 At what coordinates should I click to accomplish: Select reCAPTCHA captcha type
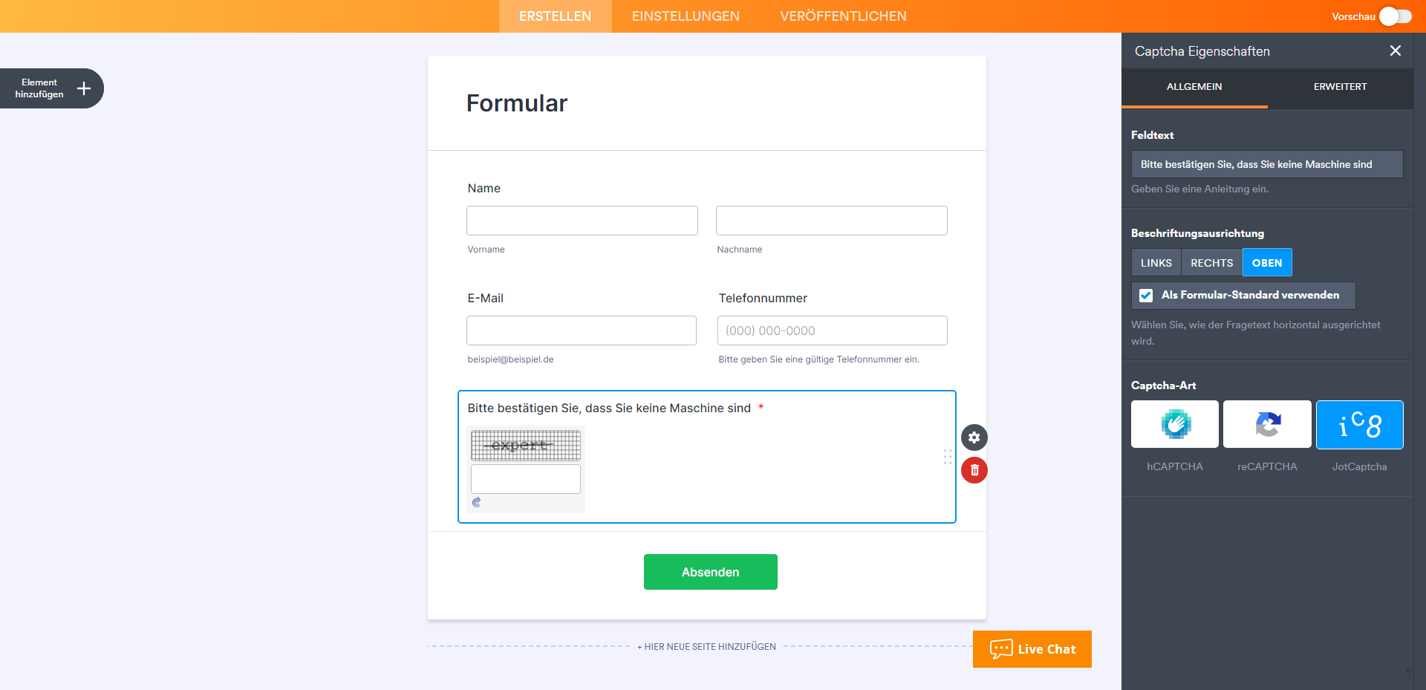pyautogui.click(x=1267, y=424)
